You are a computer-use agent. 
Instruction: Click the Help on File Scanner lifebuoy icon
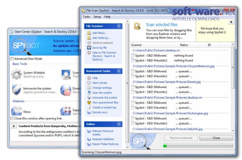point(89,52)
